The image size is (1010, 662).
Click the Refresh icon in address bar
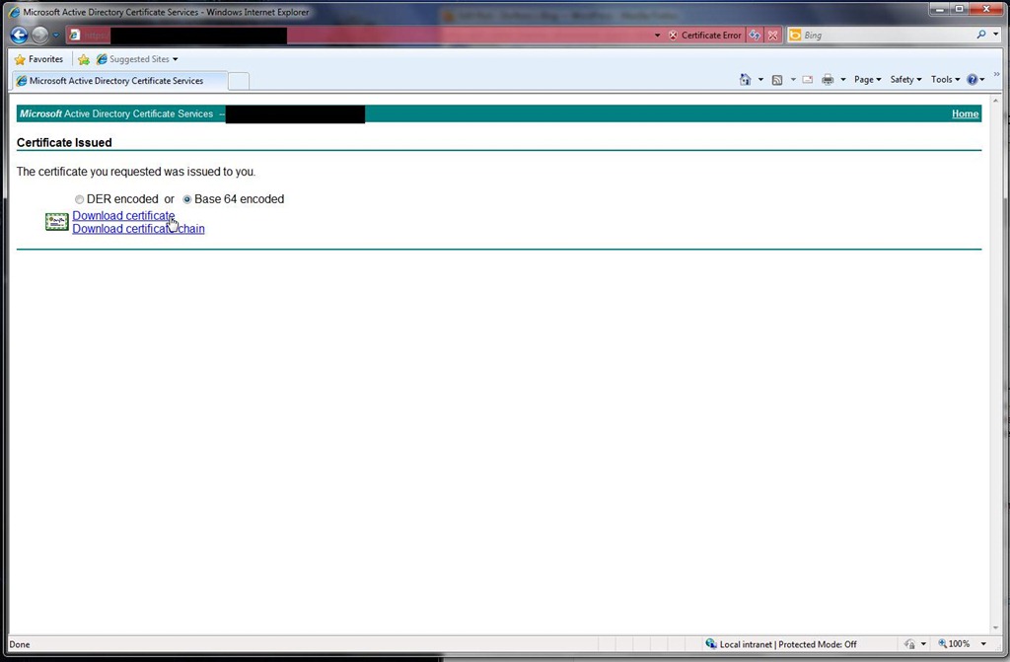pyautogui.click(x=755, y=36)
